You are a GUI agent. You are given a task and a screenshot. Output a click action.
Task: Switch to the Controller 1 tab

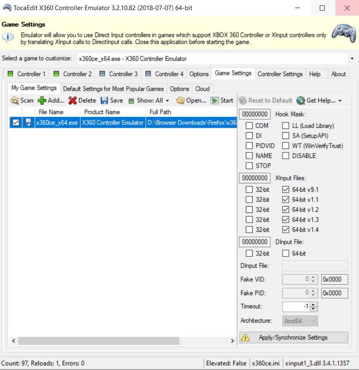(26, 74)
